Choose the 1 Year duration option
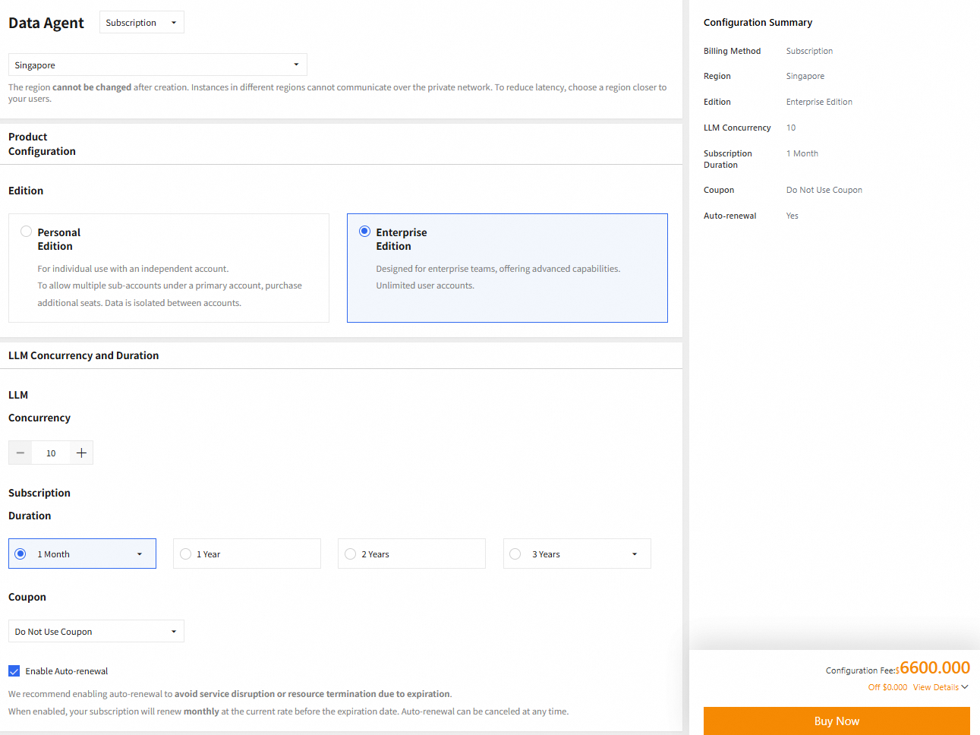 click(247, 554)
